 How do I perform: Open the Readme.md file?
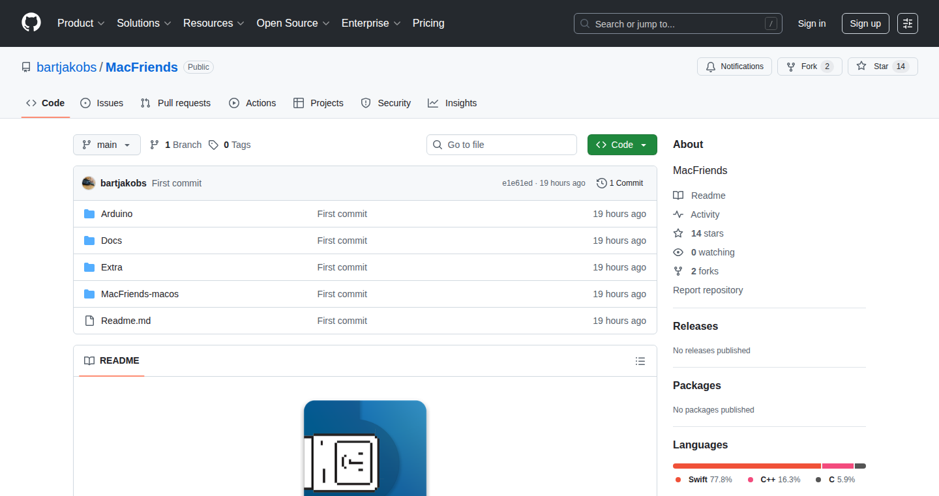[126, 321]
